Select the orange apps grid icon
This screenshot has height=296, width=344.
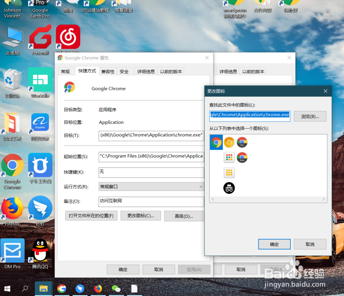229,172
